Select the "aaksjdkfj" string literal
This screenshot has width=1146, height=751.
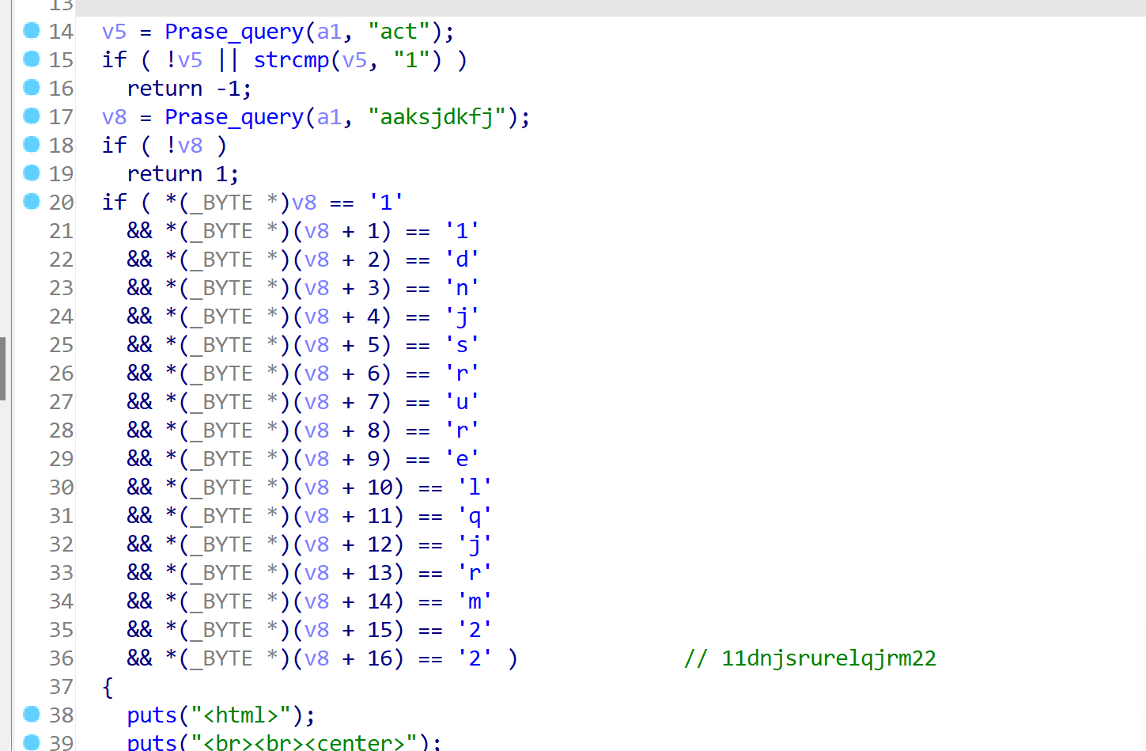pyautogui.click(x=437, y=117)
